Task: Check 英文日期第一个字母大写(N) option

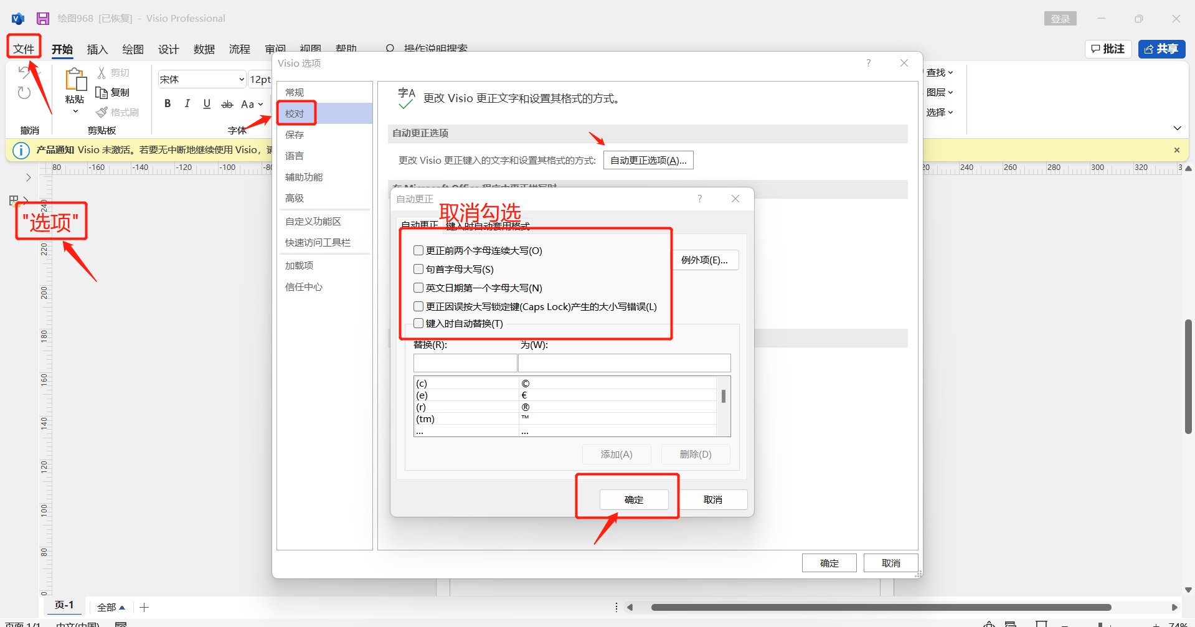Action: (418, 288)
